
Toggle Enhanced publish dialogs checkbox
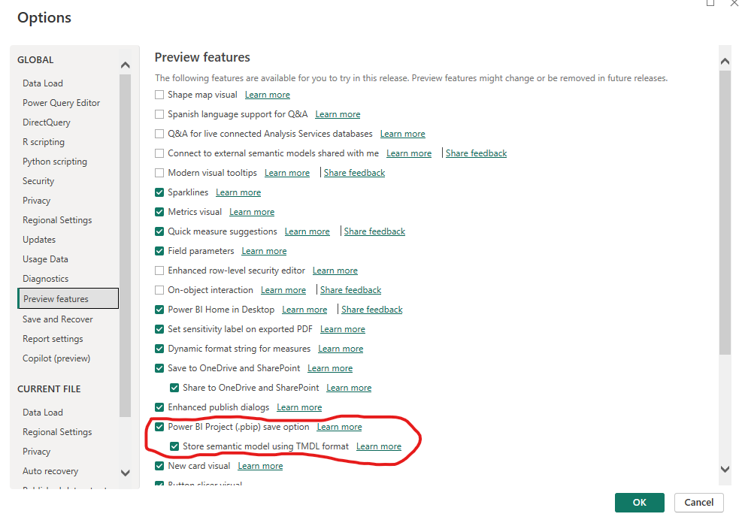159,407
